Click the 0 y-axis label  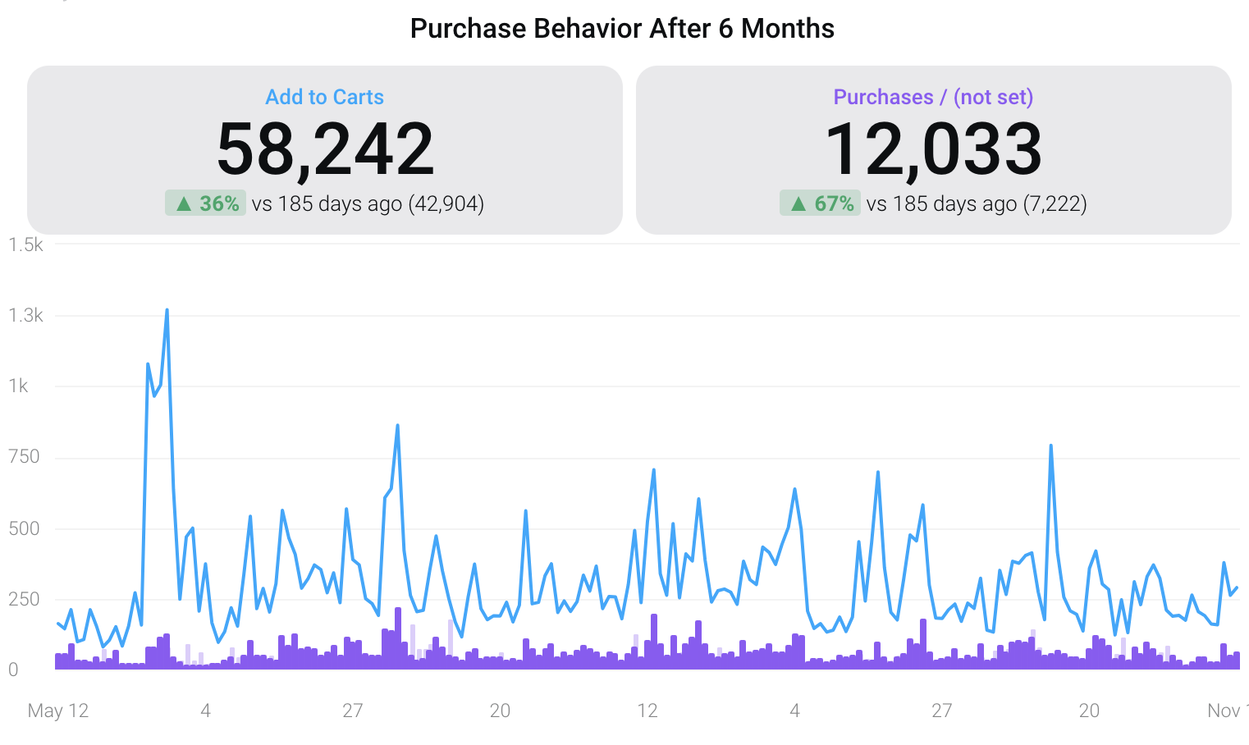coord(13,670)
